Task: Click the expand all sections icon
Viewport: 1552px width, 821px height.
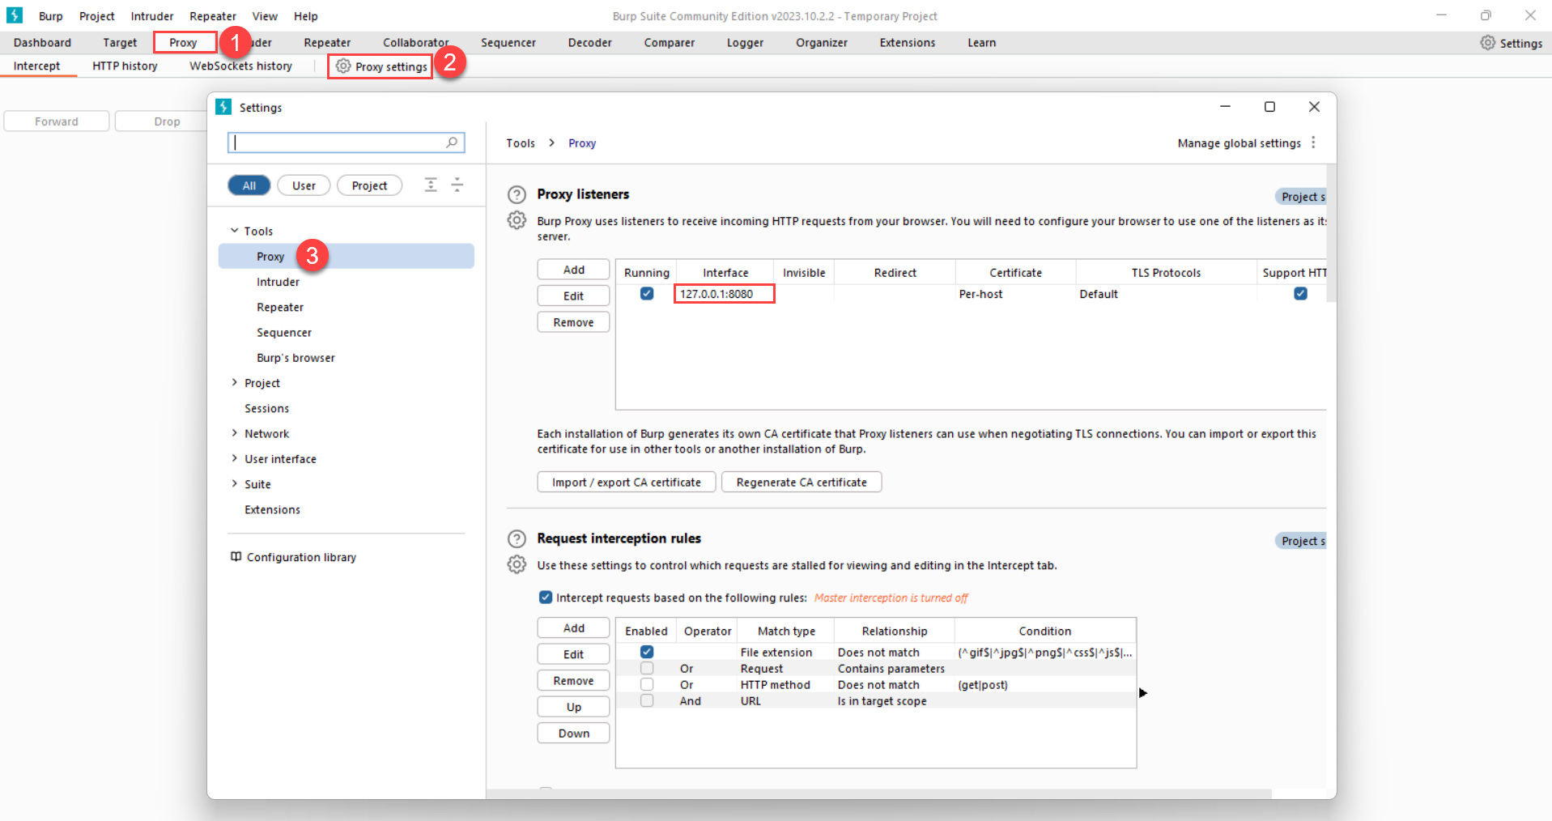Action: click(431, 185)
